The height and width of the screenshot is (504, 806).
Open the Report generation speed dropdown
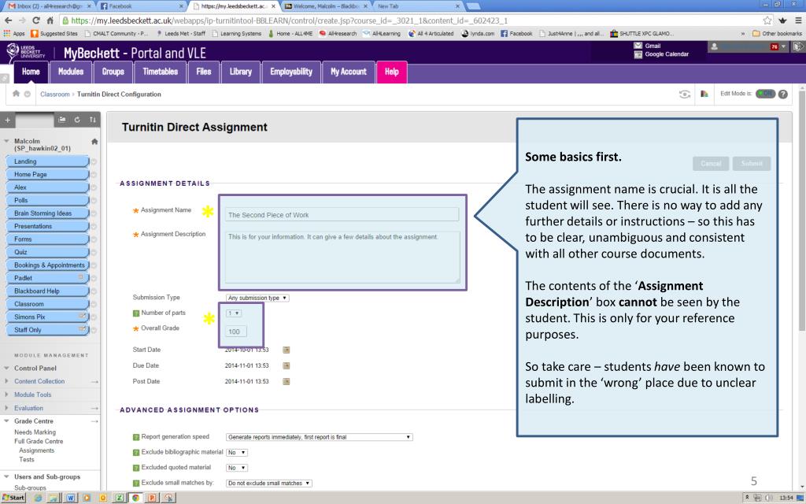[x=320, y=437]
